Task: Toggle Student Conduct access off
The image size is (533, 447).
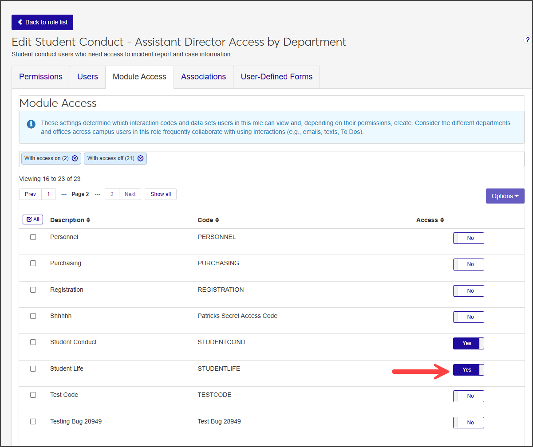Action: [468, 343]
